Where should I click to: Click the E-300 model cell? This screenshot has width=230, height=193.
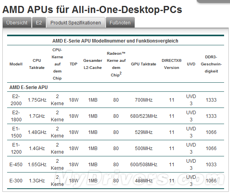pos(16,180)
